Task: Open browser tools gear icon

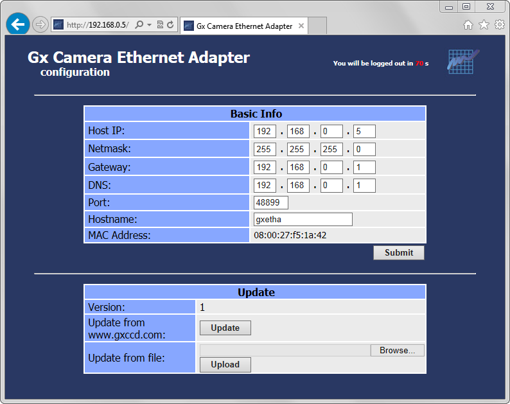Action: coord(499,25)
